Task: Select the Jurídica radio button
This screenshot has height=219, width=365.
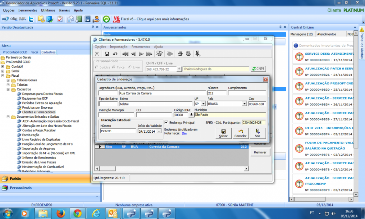Action: click(x=97, y=67)
